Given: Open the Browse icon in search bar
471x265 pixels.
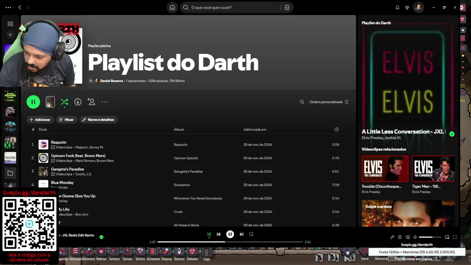Looking at the screenshot, I should [x=287, y=7].
